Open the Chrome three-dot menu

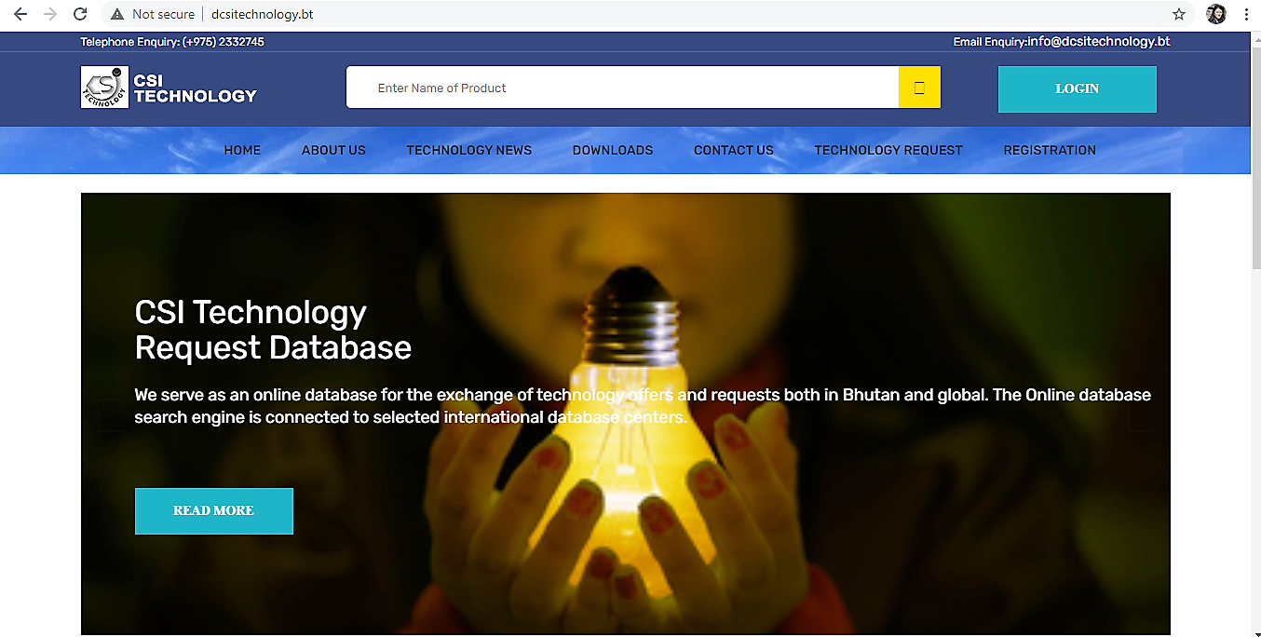tap(1246, 14)
